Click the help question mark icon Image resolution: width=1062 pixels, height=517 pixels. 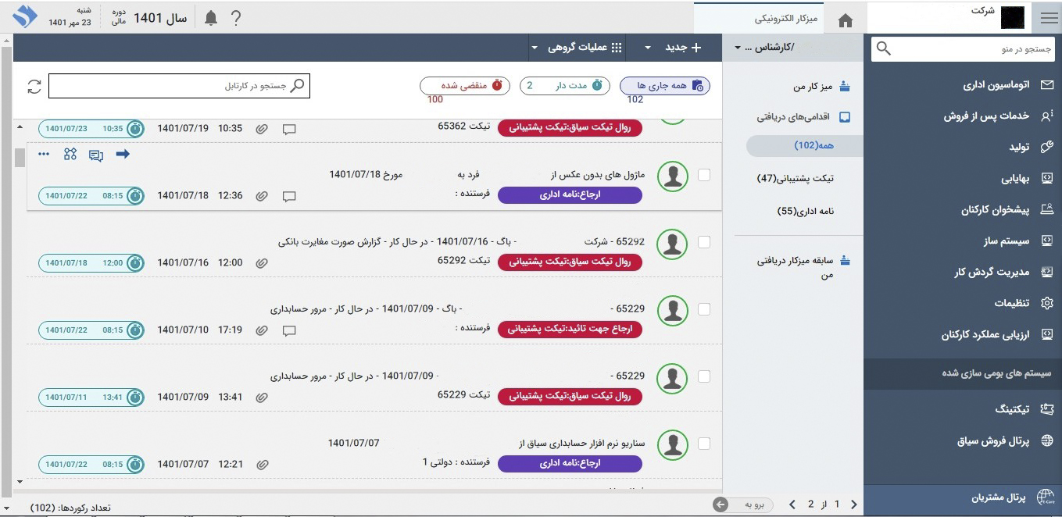pyautogui.click(x=236, y=18)
